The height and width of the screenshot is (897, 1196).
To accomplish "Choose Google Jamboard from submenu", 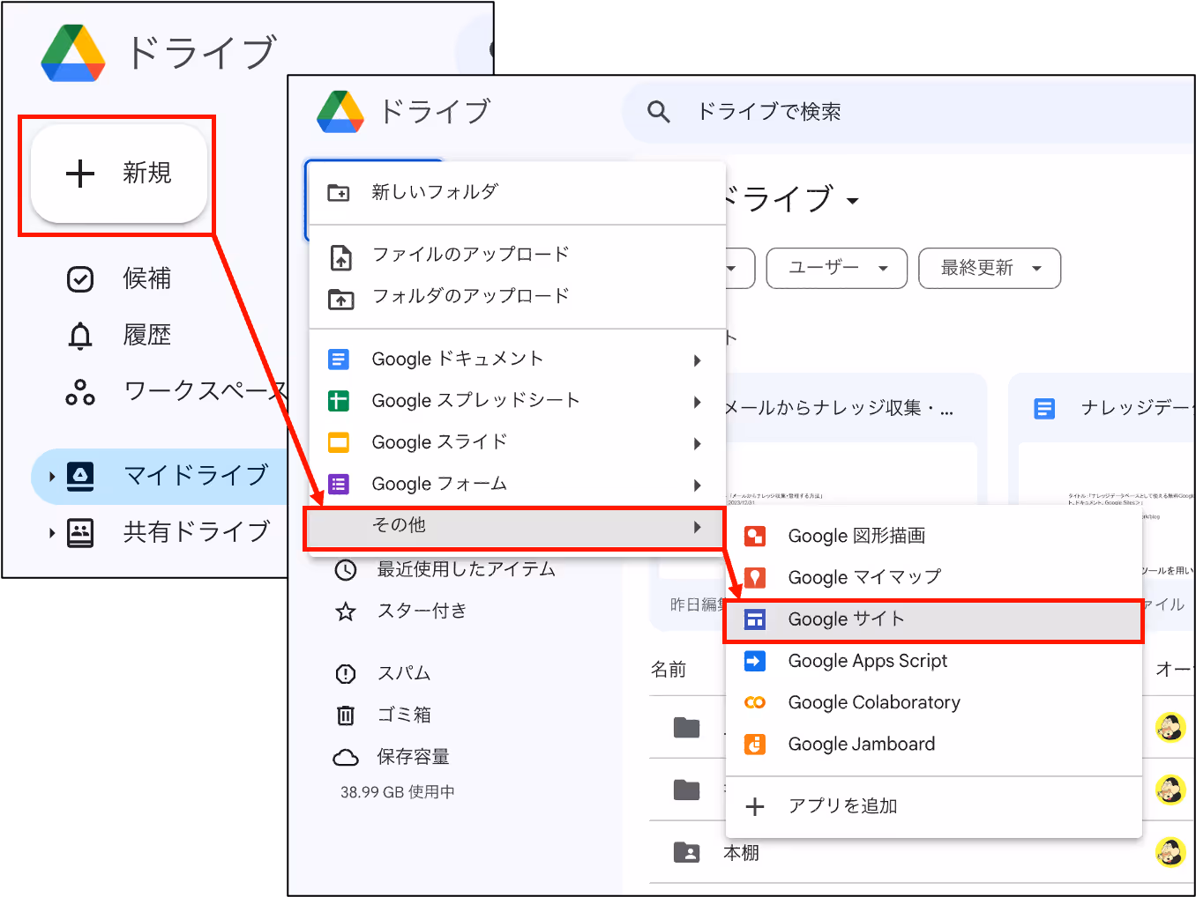I will coord(933,744).
